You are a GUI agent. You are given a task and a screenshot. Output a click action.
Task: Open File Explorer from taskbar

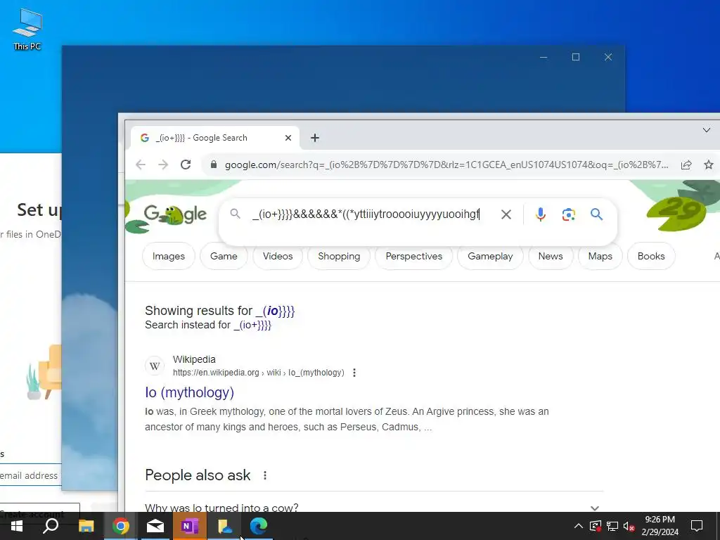click(86, 526)
